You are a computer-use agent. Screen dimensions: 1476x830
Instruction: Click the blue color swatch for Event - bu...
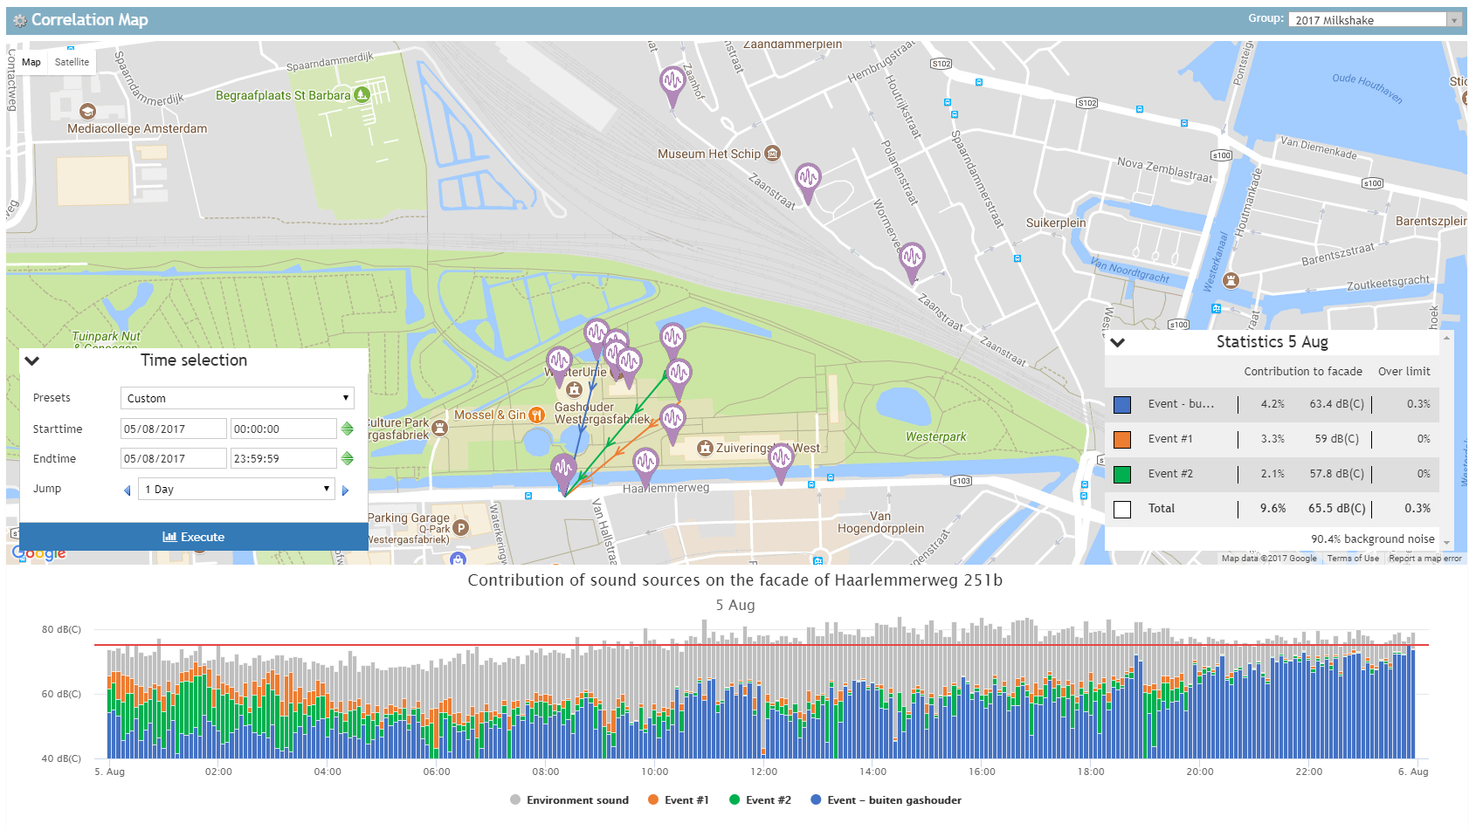coord(1122,404)
